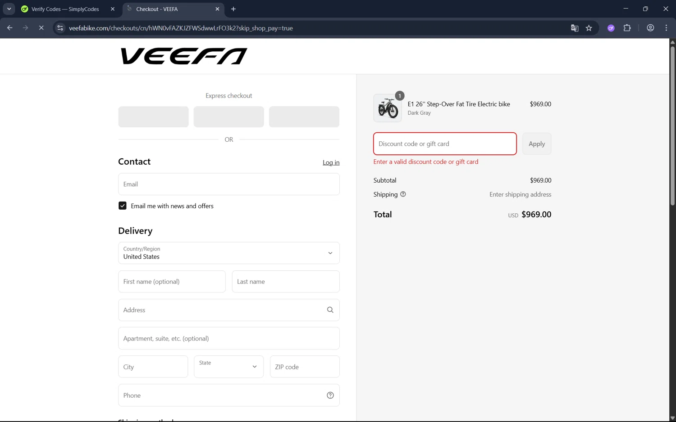Focus the Apartment, suite, etc. field
Image resolution: width=676 pixels, height=422 pixels.
pyautogui.click(x=229, y=338)
